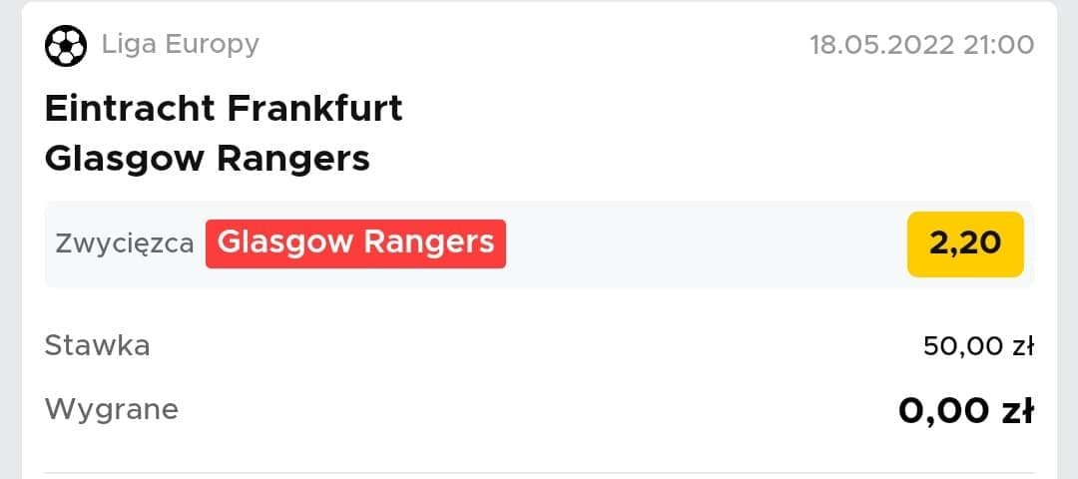Tap the football sport icon
The height and width of the screenshot is (479, 1078).
66,45
